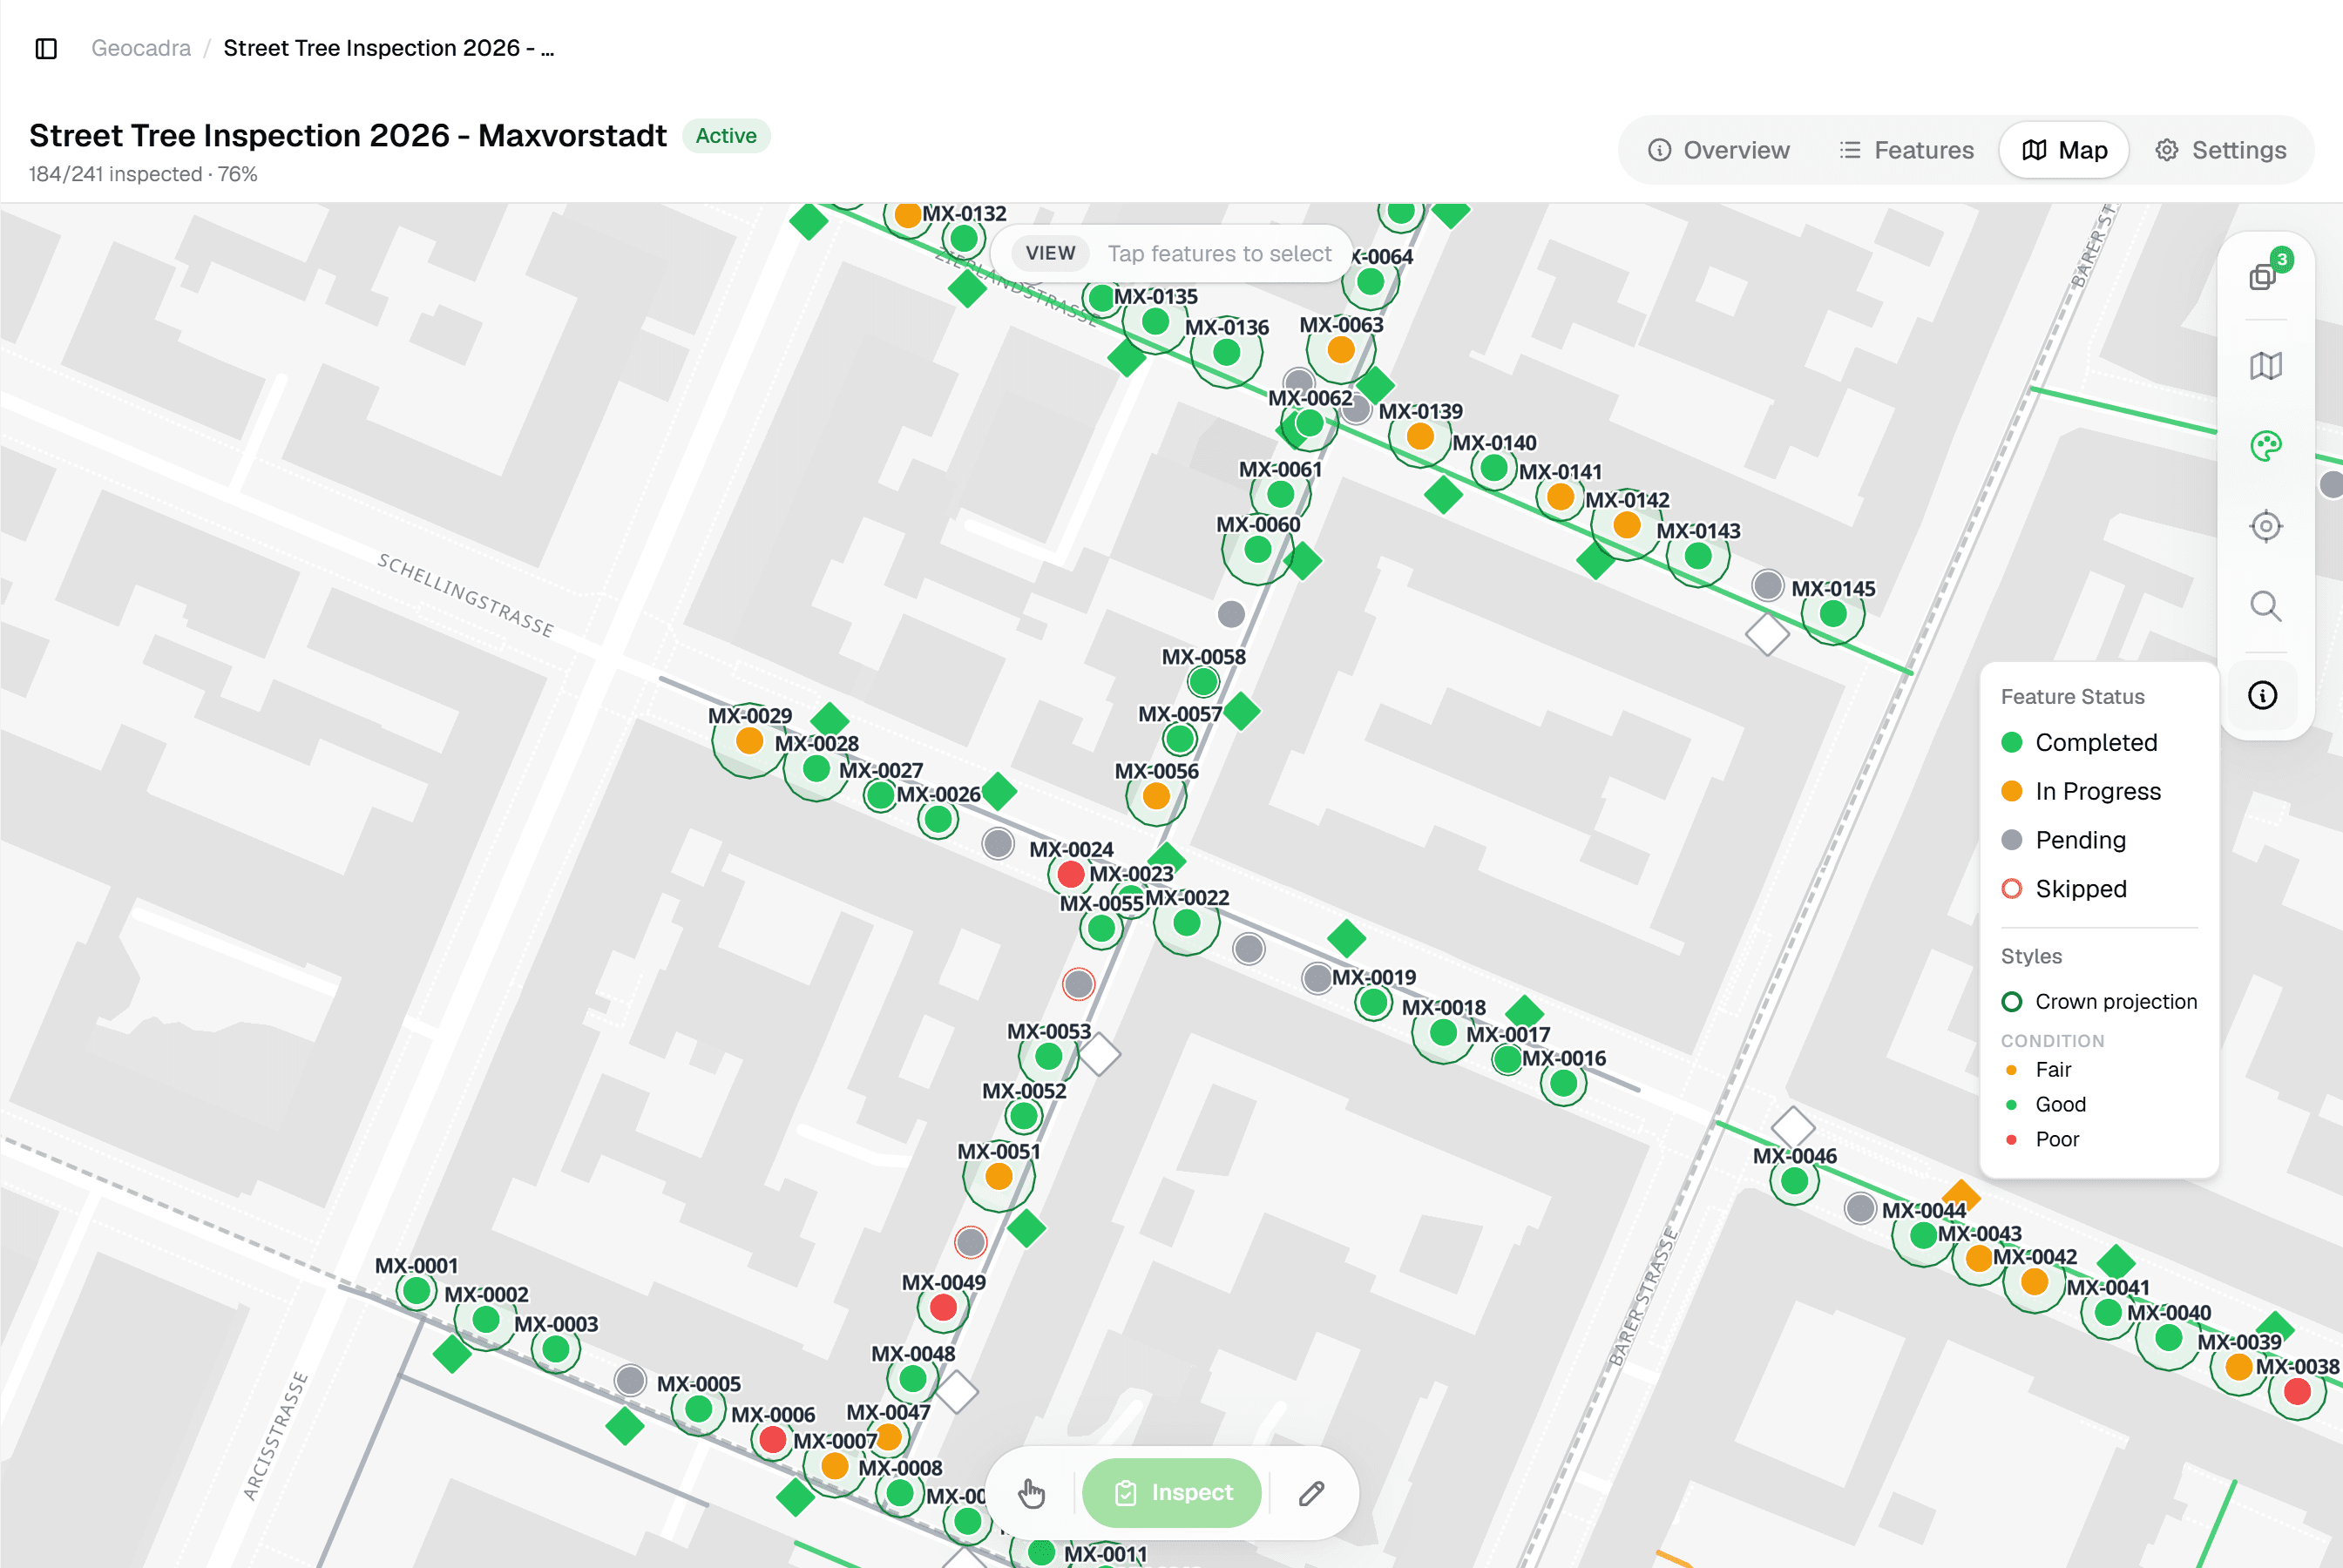Select tree marker MX-0063
2343x1568 pixels.
[x=1341, y=350]
